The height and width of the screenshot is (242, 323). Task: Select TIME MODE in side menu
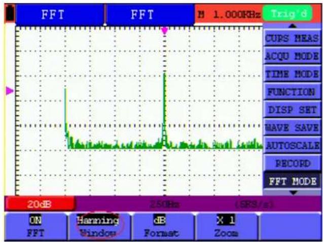pyautogui.click(x=292, y=74)
